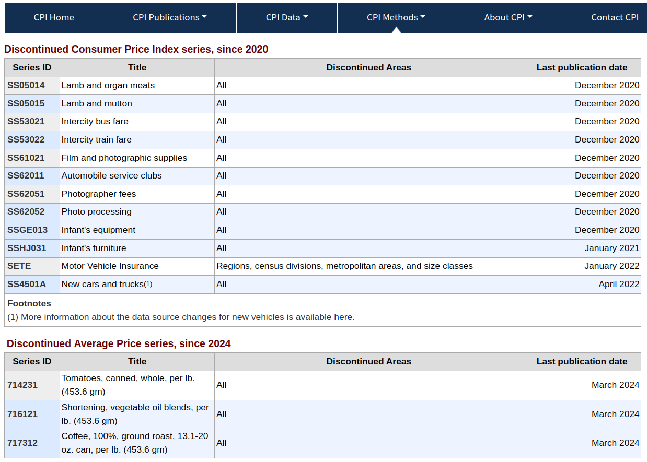647x462 pixels.
Task: Expand the CPI Data dropdown menu
Action: tap(286, 17)
